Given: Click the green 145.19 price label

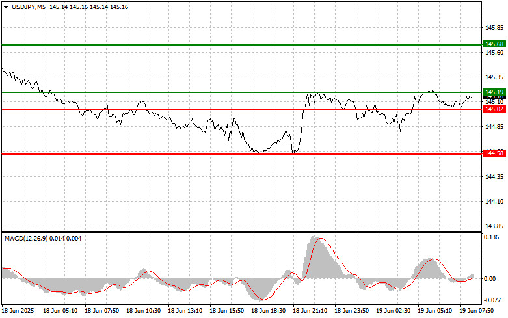Looking at the screenshot, I should point(493,92).
